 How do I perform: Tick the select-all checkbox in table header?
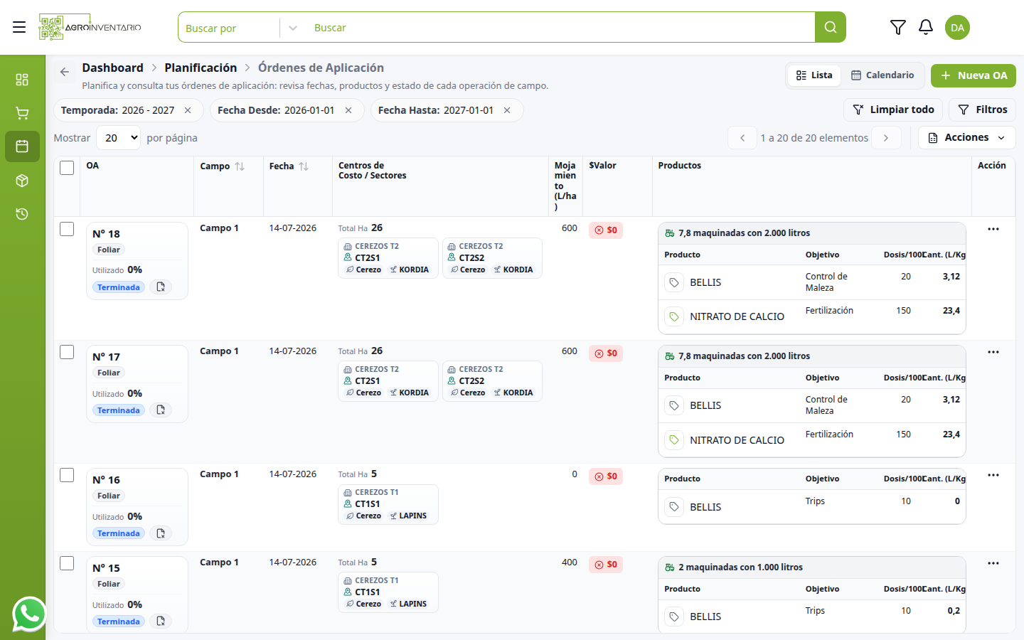click(x=67, y=168)
